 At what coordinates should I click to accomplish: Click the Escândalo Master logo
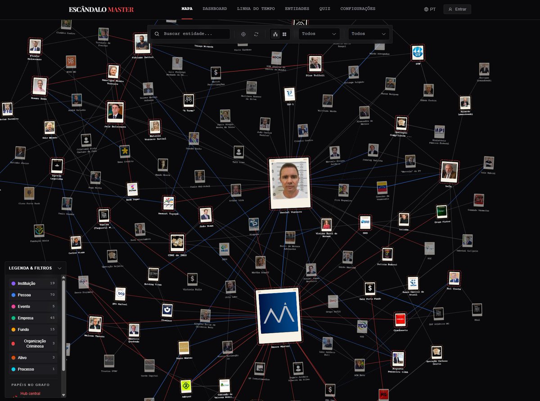[101, 9]
